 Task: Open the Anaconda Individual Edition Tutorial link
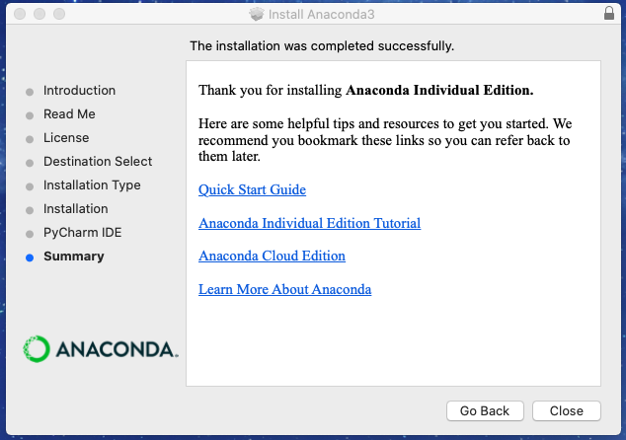click(309, 223)
